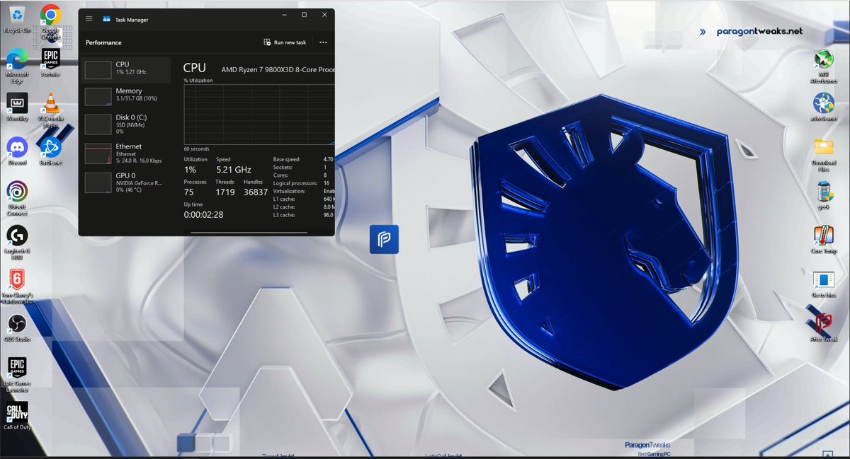This screenshot has width=850, height=459.
Task: Open Tom Clancy's Rainbow Six shortcut
Action: pos(17,286)
